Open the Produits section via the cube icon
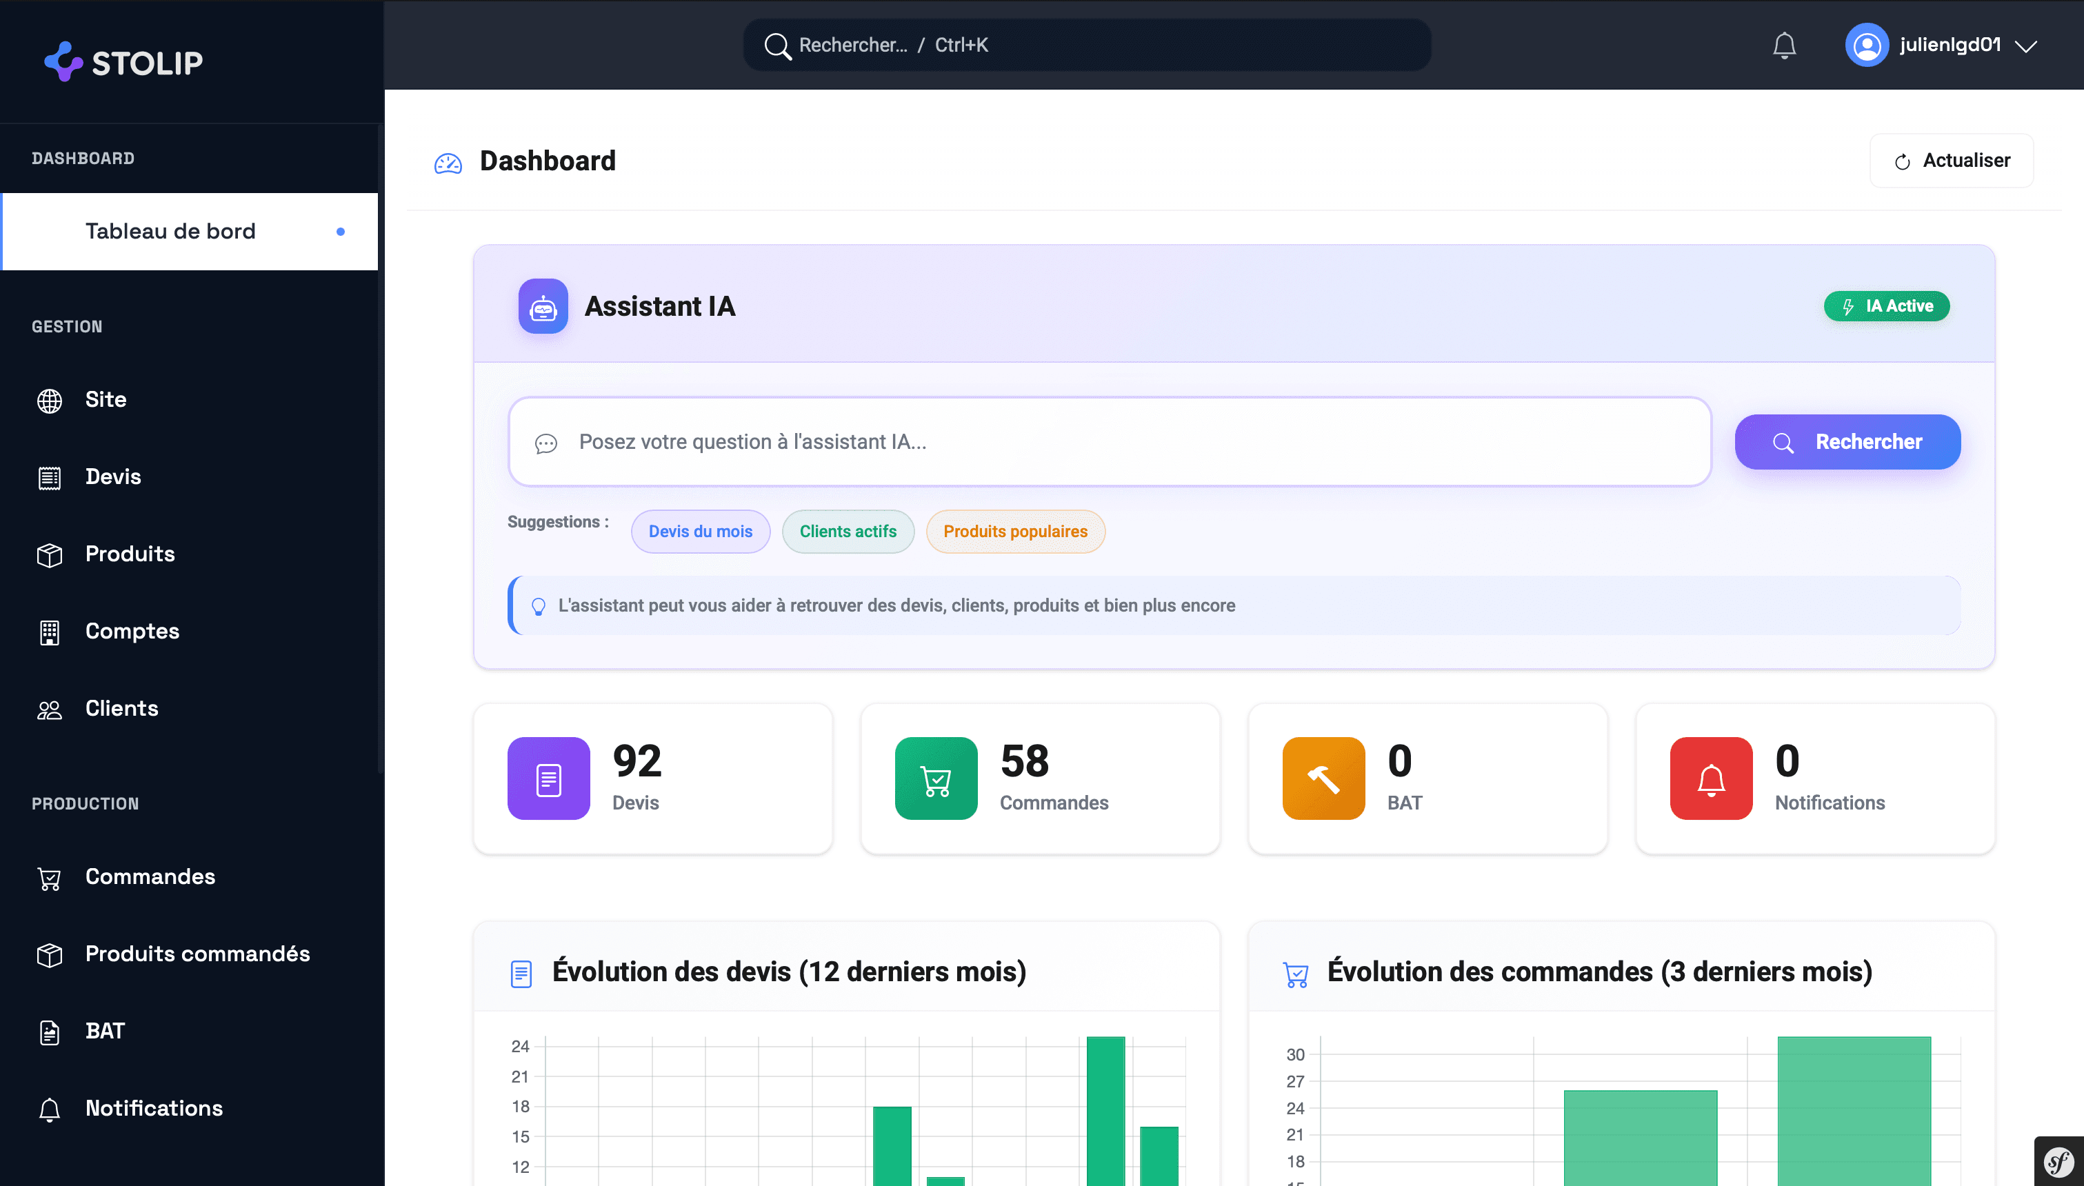The height and width of the screenshot is (1186, 2084). click(50, 554)
